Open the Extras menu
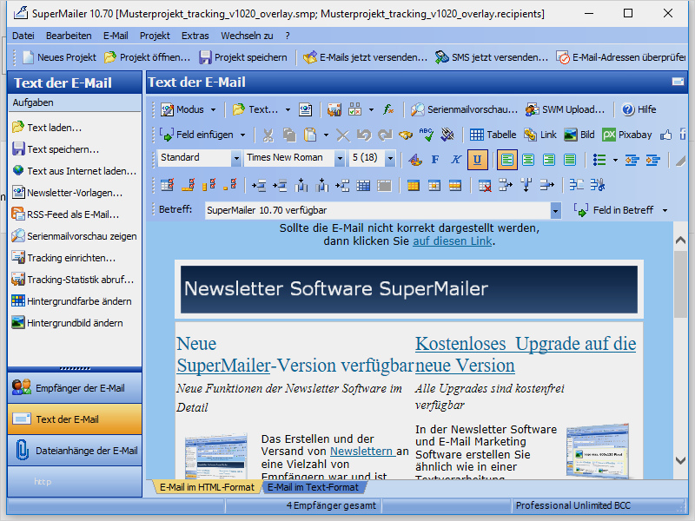The height and width of the screenshot is (521, 695). point(195,36)
